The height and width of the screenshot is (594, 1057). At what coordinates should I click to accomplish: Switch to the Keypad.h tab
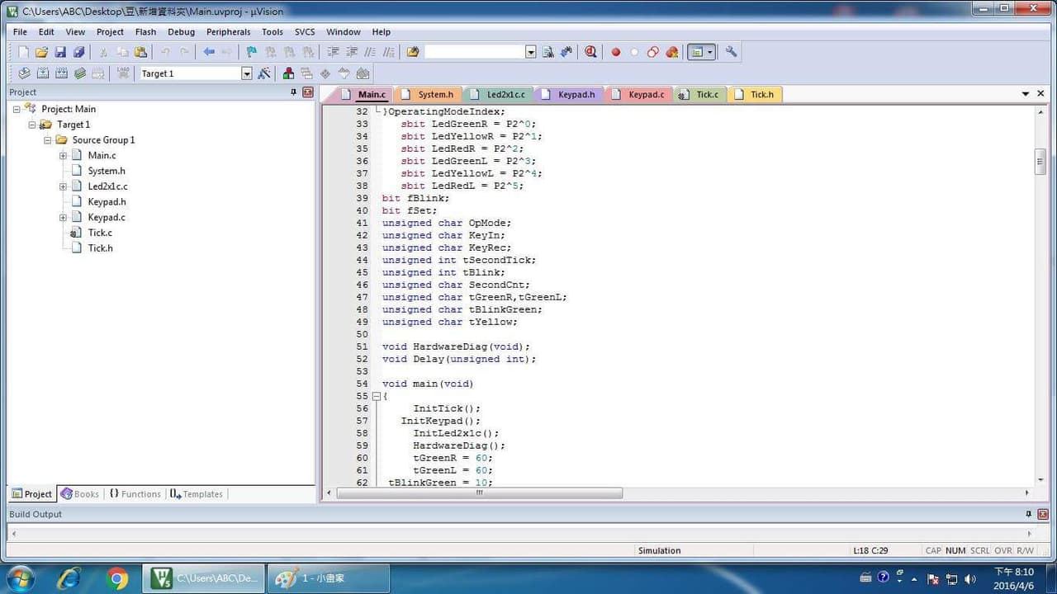(x=569, y=94)
